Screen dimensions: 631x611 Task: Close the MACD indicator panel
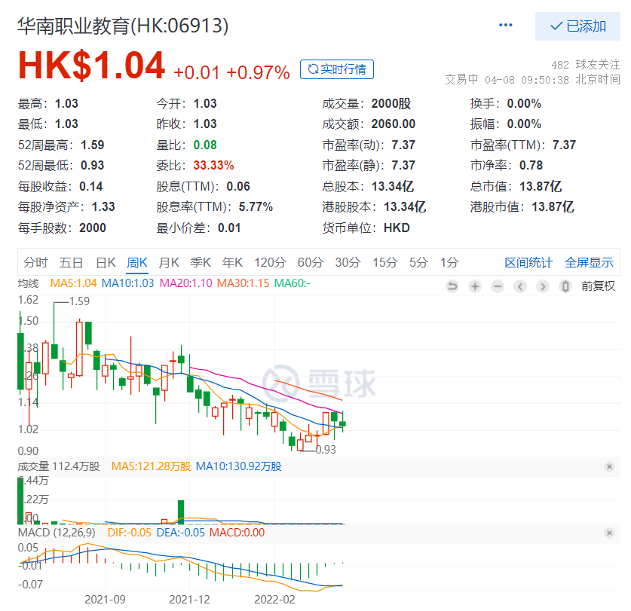pyautogui.click(x=609, y=533)
